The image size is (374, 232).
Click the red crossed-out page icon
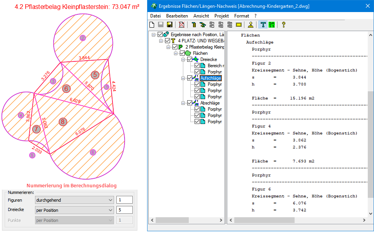182,25
